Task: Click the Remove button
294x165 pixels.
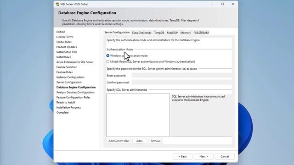Action: pyautogui.click(x=156, y=141)
